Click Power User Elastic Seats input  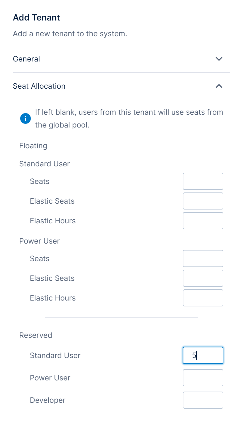pyautogui.click(x=203, y=278)
